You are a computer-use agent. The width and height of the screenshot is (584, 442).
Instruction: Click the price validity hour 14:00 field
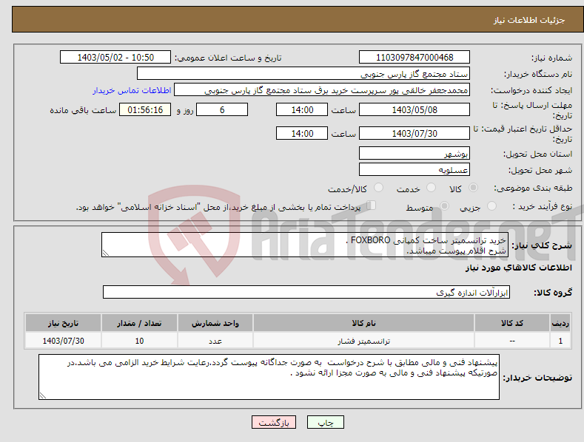click(302, 133)
